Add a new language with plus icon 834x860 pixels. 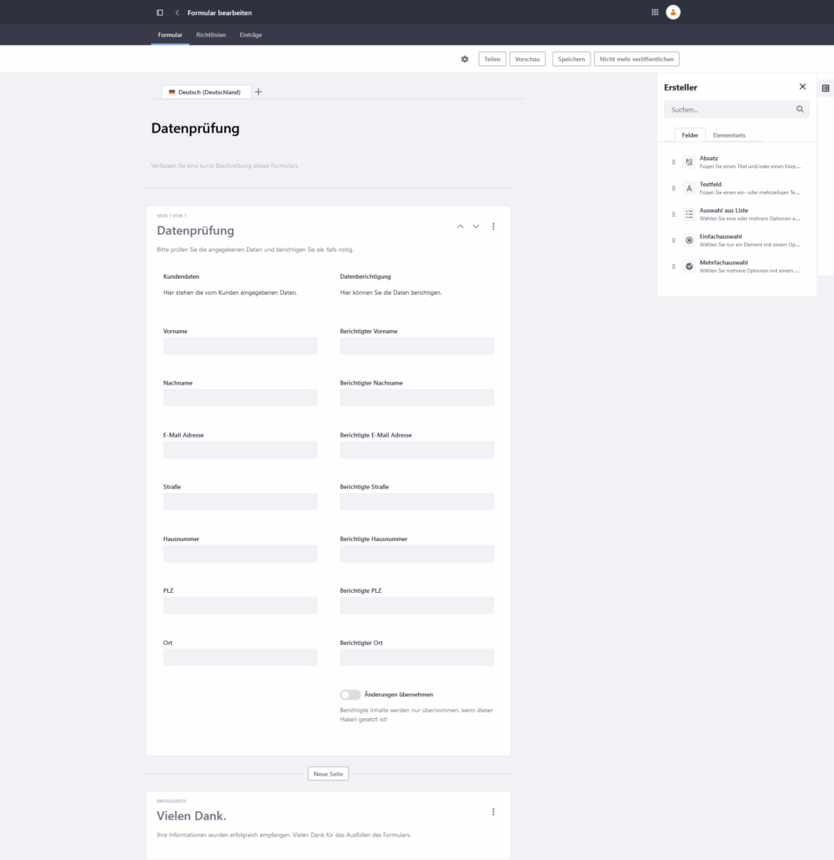[258, 92]
